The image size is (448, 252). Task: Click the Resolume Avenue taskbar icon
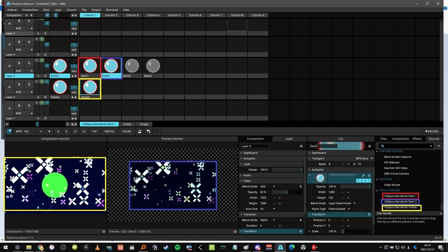point(280,247)
